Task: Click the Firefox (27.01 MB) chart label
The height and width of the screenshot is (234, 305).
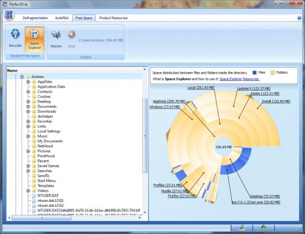Action: 182,196
